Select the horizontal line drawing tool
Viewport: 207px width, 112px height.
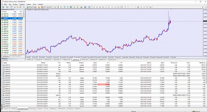pyautogui.click(x=132, y=7)
